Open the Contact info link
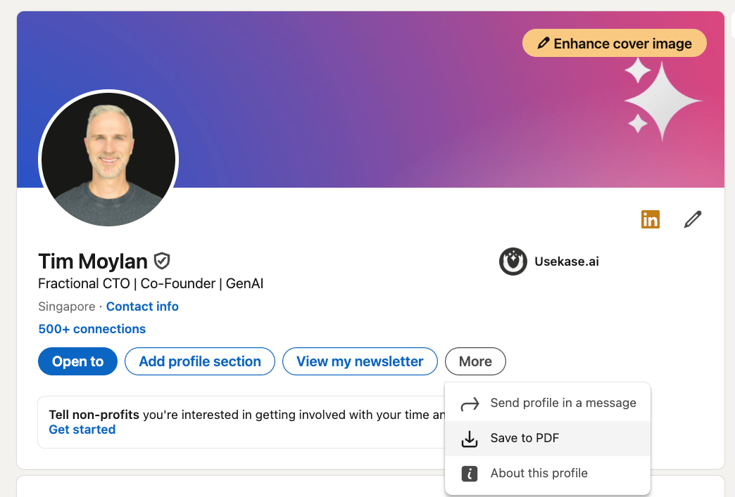735x497 pixels. pyautogui.click(x=142, y=306)
